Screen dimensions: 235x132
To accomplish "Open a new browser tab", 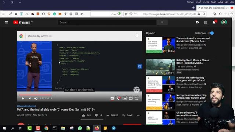I will (194, 8).
